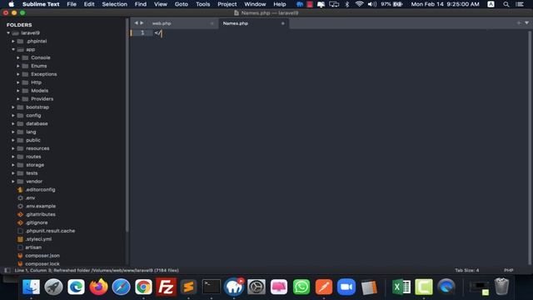Open Spotlight search in menu bar
This screenshot has height=300, width=533.
point(506,4)
